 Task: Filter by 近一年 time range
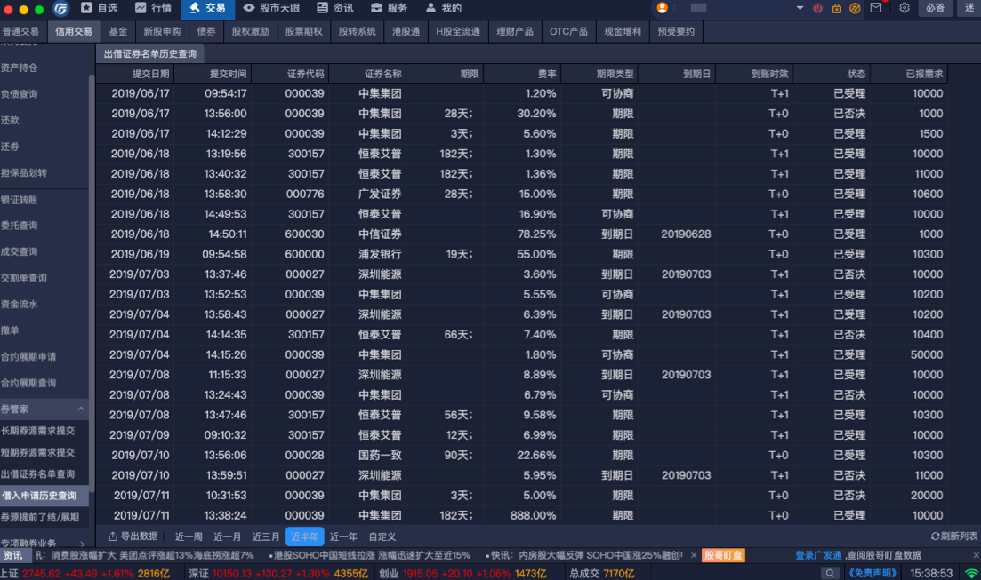(343, 536)
